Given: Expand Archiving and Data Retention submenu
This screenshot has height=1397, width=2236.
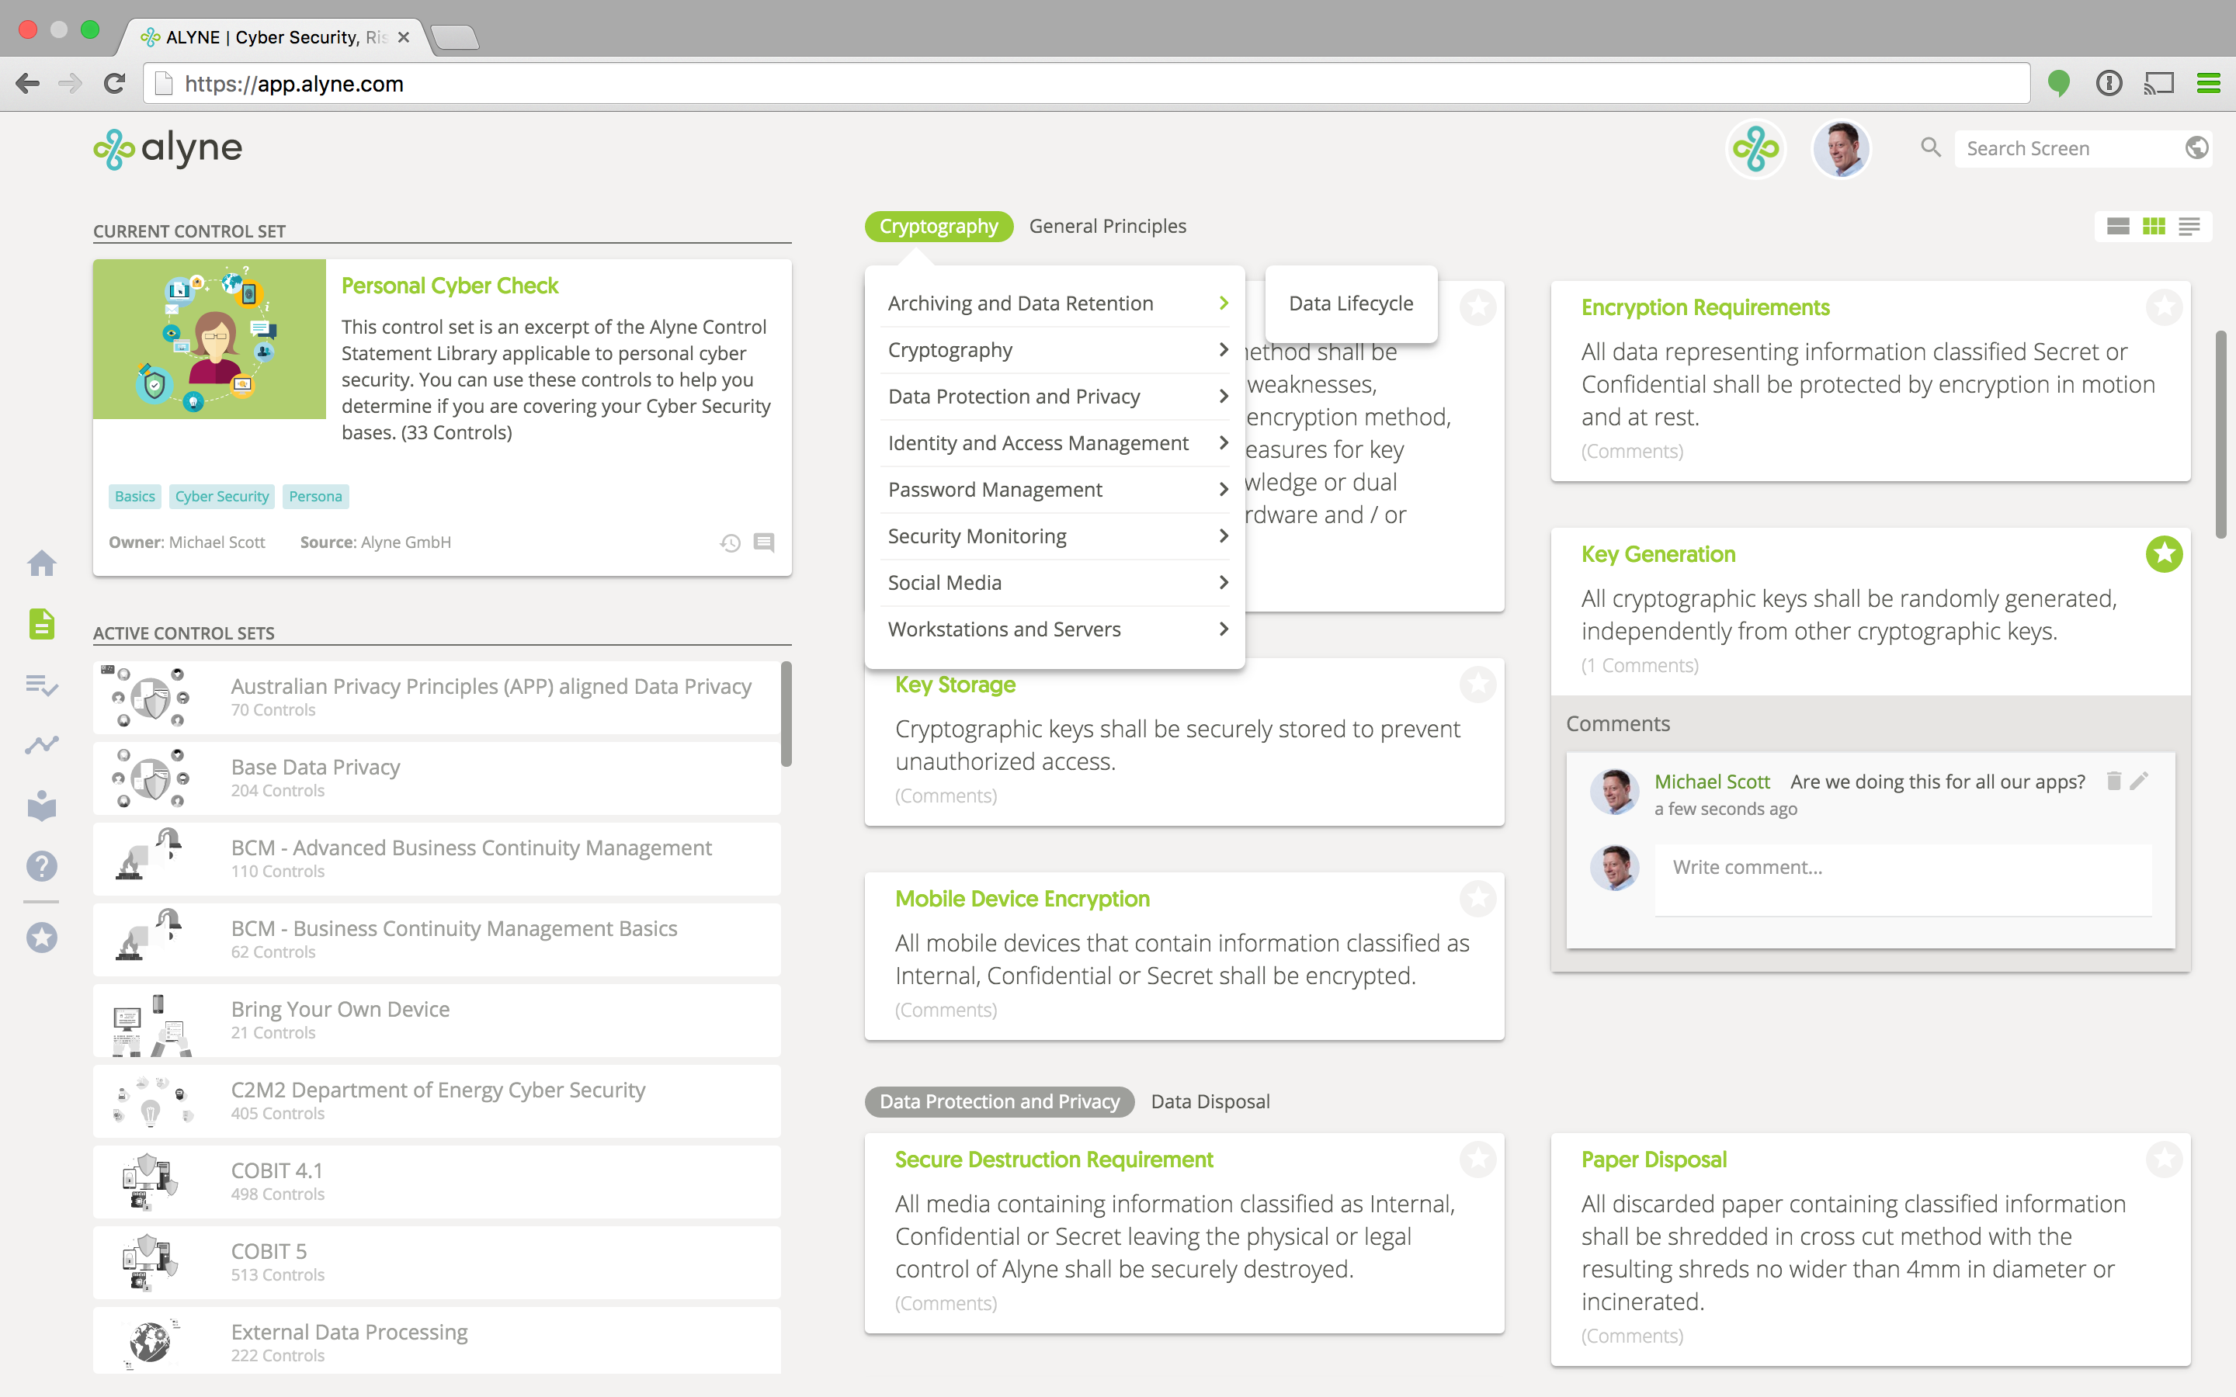Looking at the screenshot, I should coord(1224,303).
